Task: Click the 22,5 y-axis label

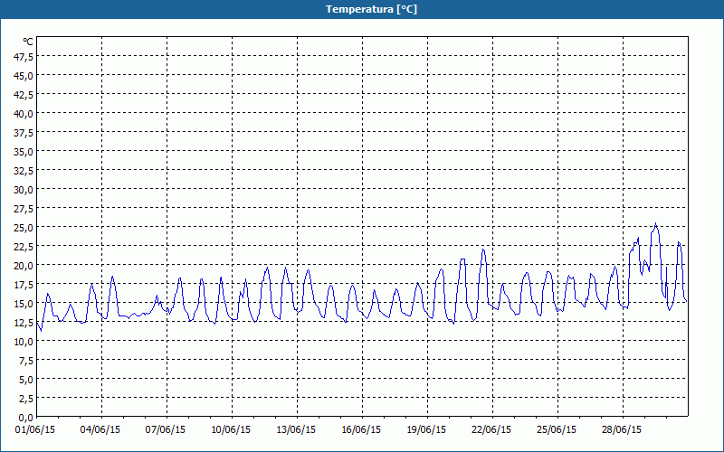Action: [24, 247]
